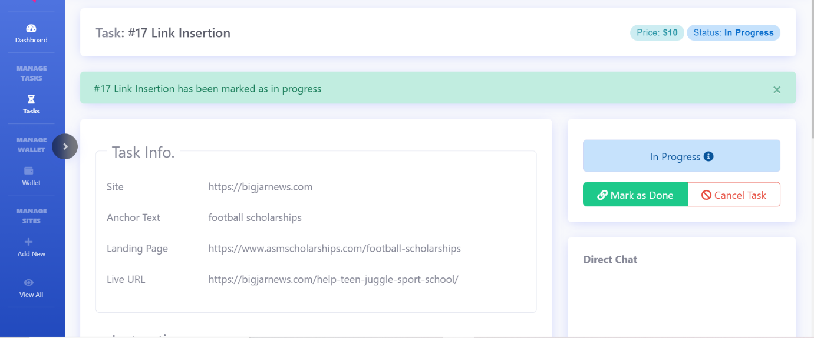Click the Price $10 badge
The width and height of the screenshot is (814, 338).
(657, 33)
